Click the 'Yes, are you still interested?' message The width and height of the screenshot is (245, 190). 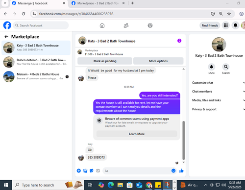160,95
